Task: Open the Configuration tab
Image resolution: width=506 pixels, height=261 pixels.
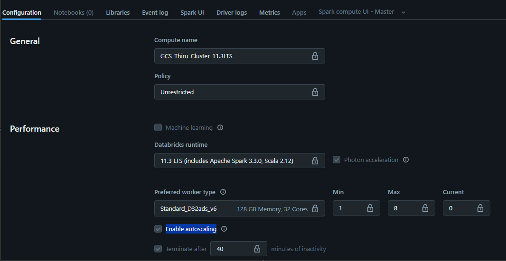Action: (22, 13)
